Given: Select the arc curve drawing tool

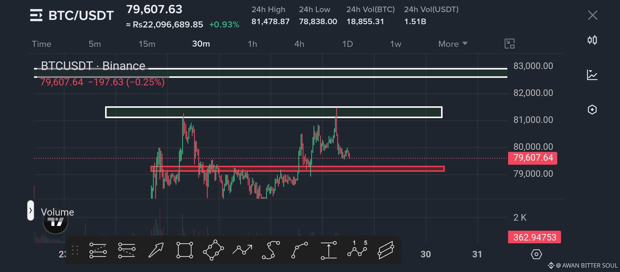Looking at the screenshot, I should [300, 250].
